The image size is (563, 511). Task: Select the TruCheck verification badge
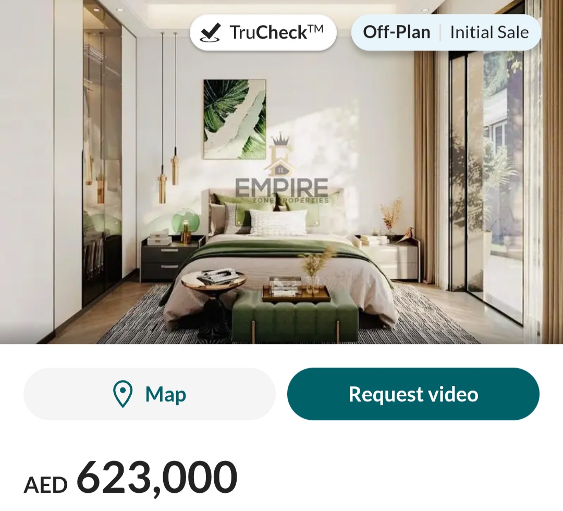pos(263,32)
